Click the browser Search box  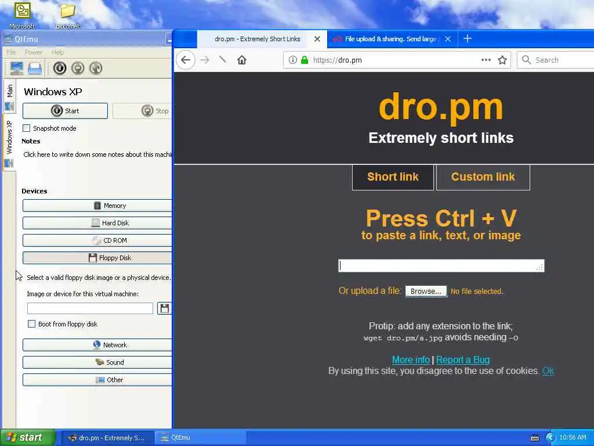click(555, 60)
